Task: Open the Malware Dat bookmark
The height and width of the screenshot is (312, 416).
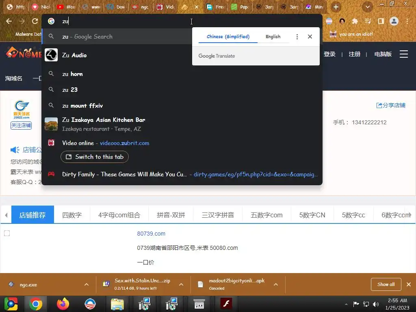Action: 28,34
